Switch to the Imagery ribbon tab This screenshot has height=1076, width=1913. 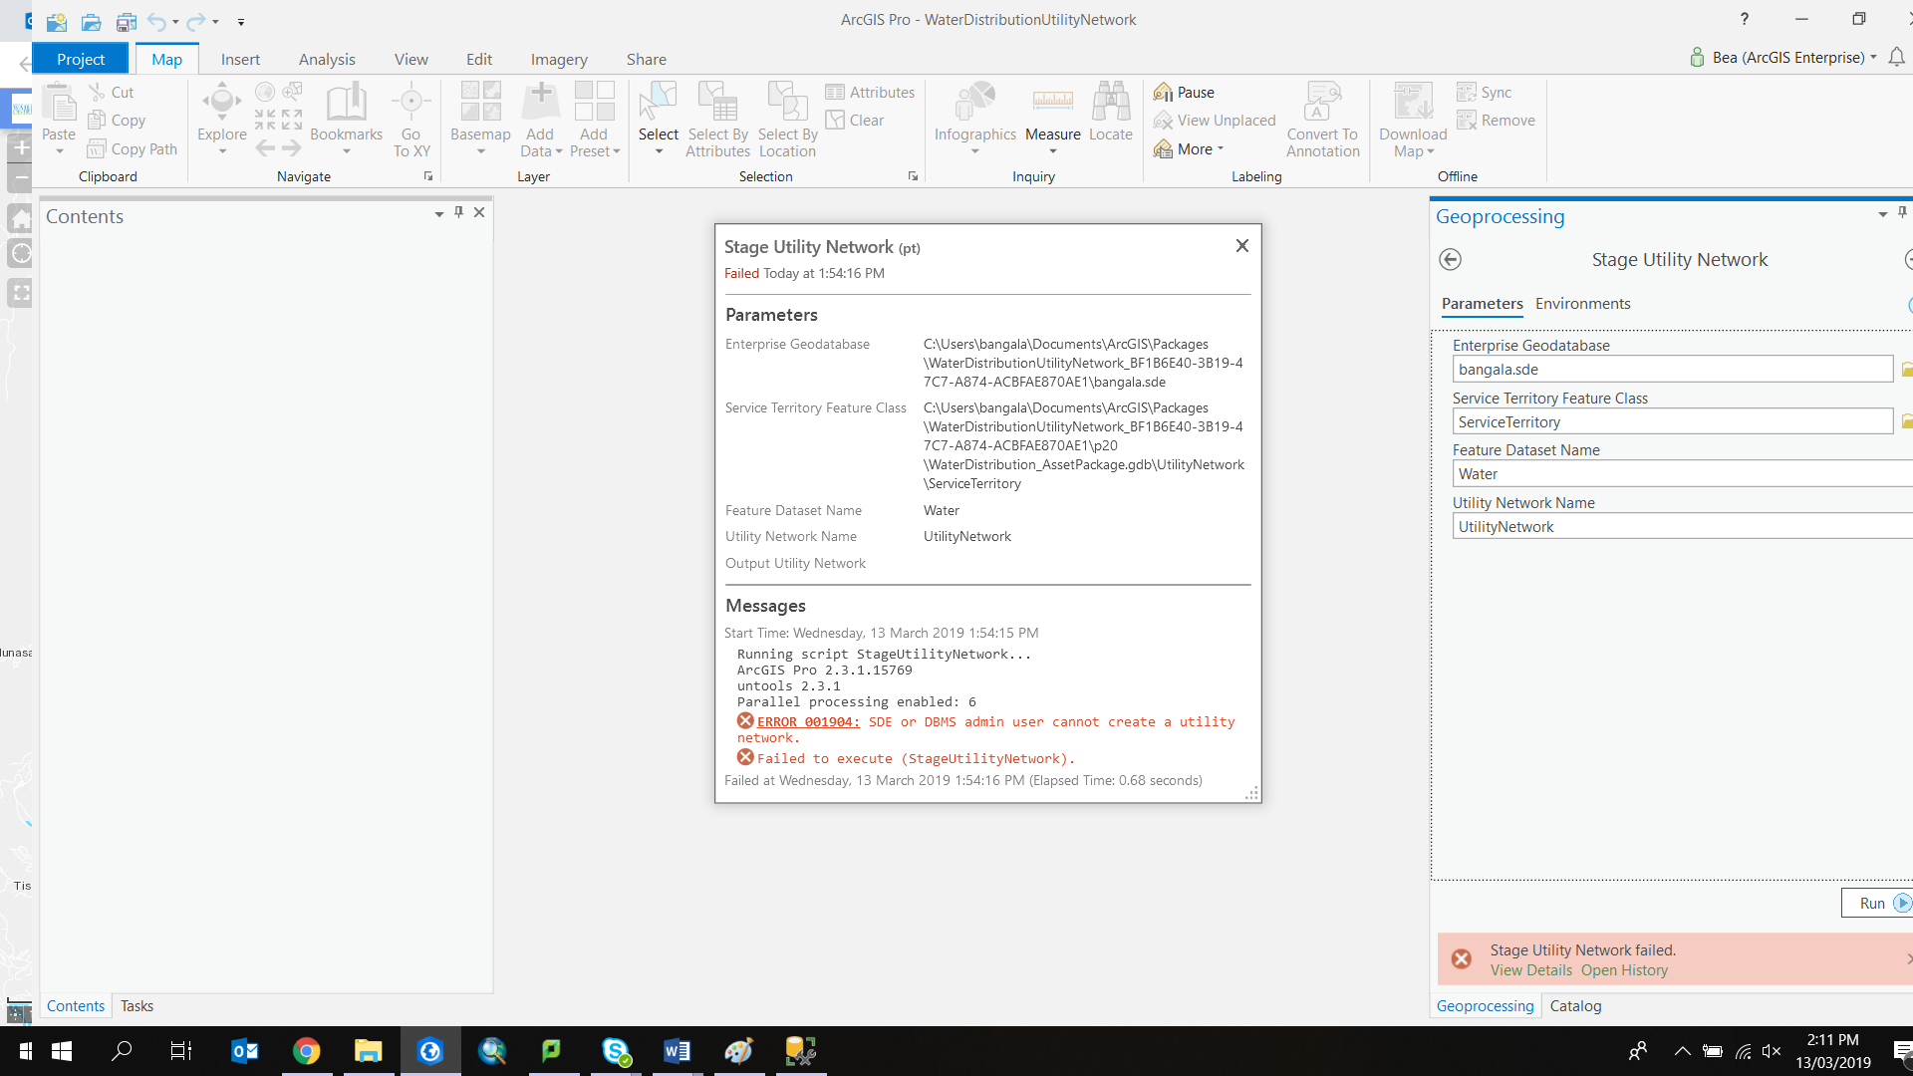(559, 59)
